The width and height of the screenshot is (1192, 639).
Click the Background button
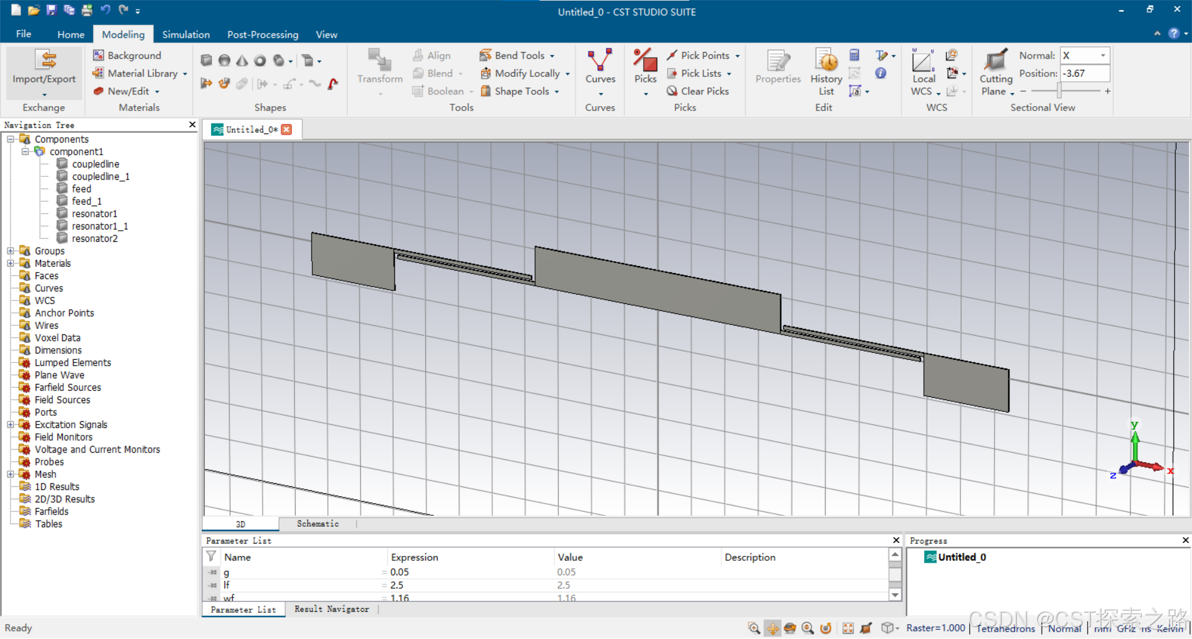coord(127,55)
